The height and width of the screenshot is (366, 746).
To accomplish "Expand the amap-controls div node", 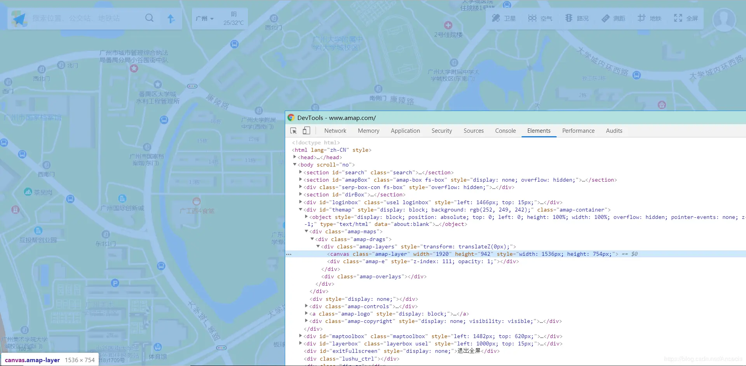I will [x=307, y=306].
